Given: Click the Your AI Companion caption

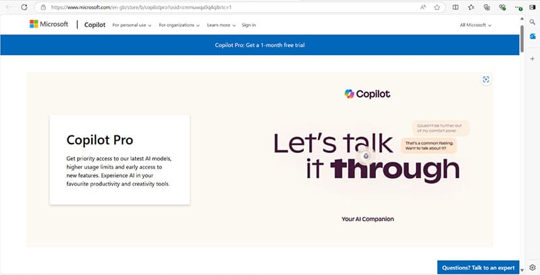Looking at the screenshot, I should 367,219.
